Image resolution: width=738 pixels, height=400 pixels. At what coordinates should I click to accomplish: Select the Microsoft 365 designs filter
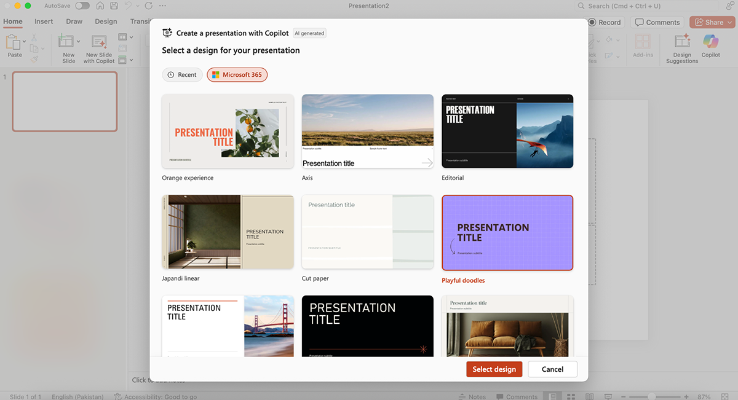point(237,75)
